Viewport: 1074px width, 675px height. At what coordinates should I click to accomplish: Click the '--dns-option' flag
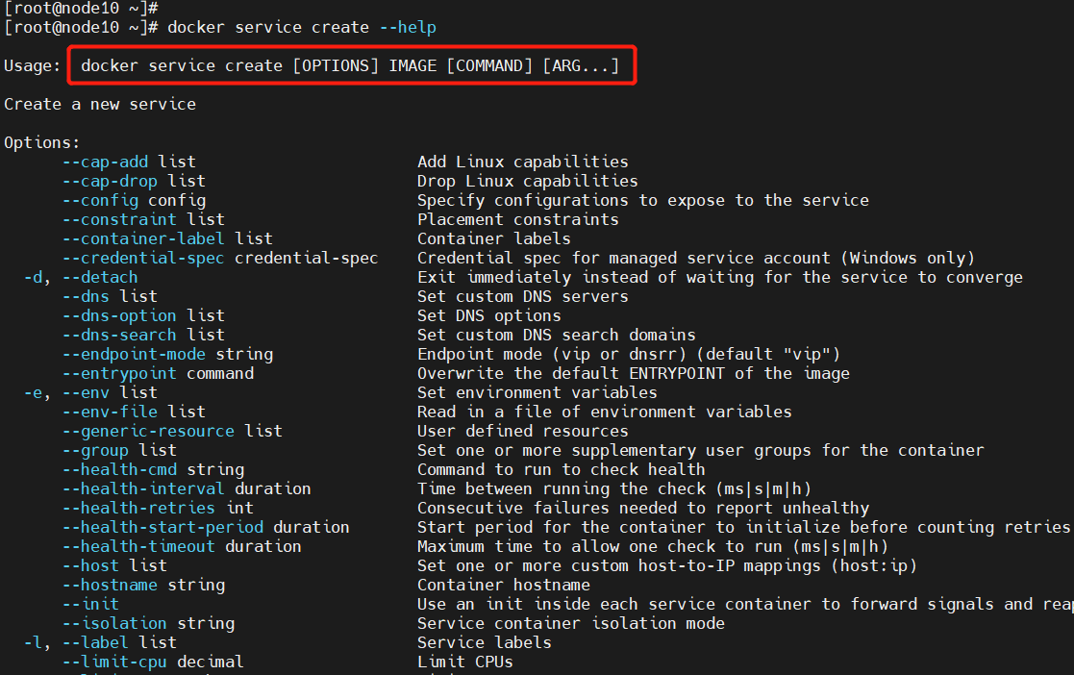click(119, 315)
